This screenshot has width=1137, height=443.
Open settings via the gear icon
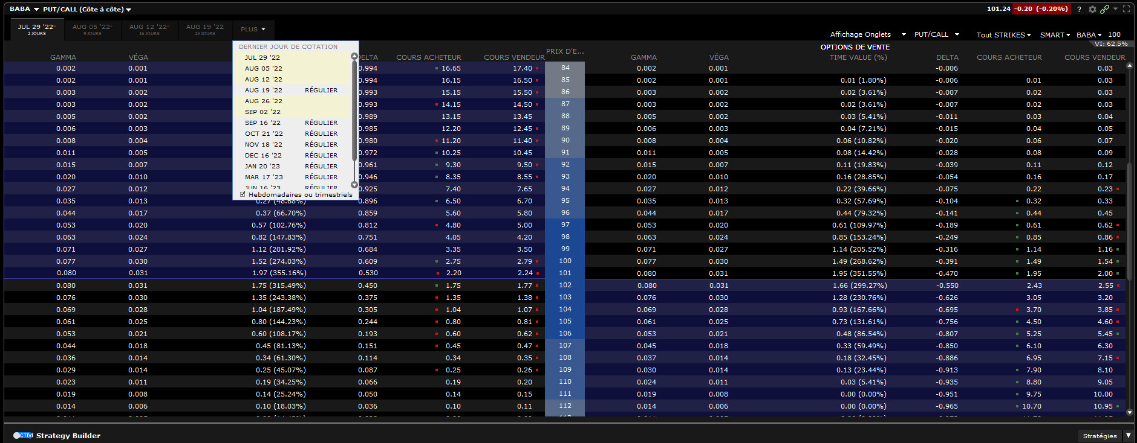pos(1092,9)
